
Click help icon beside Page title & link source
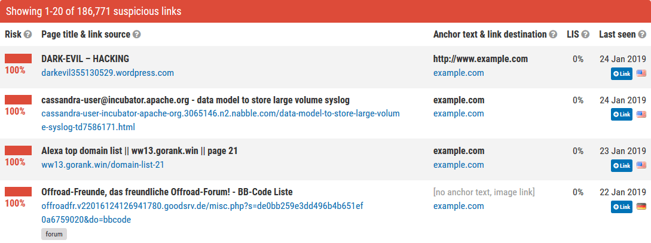137,35
